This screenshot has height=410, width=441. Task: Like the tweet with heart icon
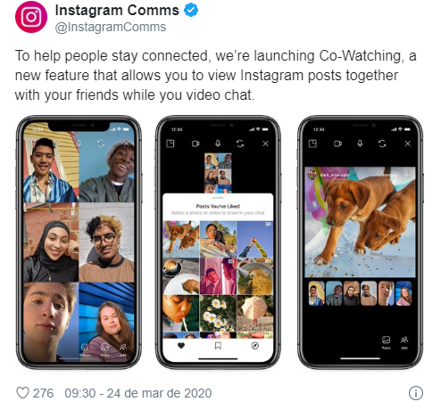point(22,393)
